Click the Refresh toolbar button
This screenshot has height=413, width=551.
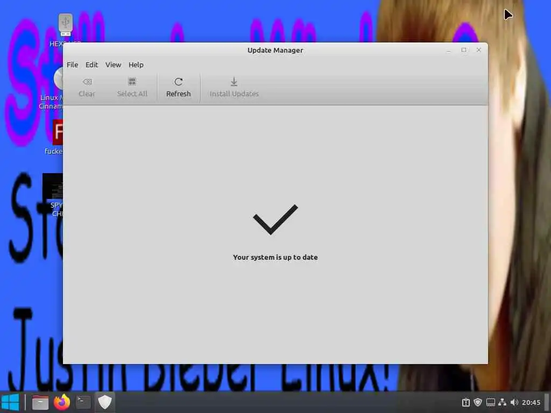pyautogui.click(x=178, y=88)
